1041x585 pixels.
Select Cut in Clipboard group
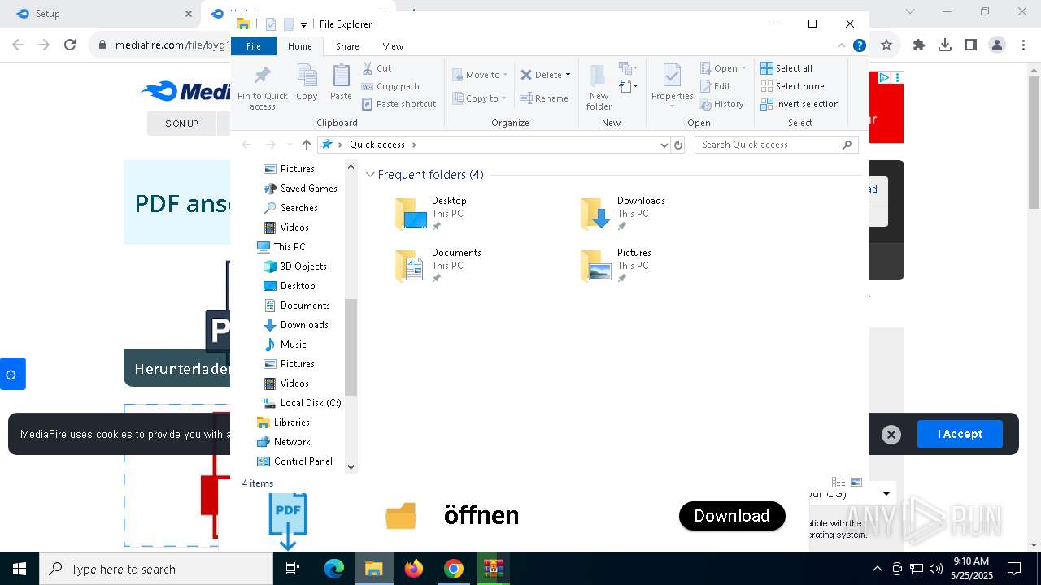coord(377,68)
